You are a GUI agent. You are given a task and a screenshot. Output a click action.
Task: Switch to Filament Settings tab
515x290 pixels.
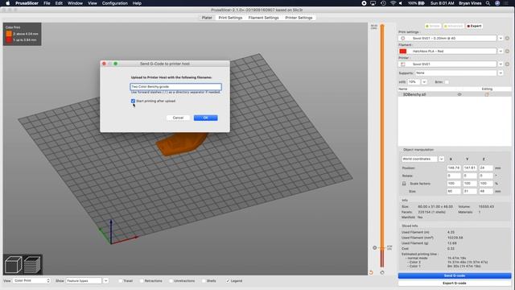(263, 18)
